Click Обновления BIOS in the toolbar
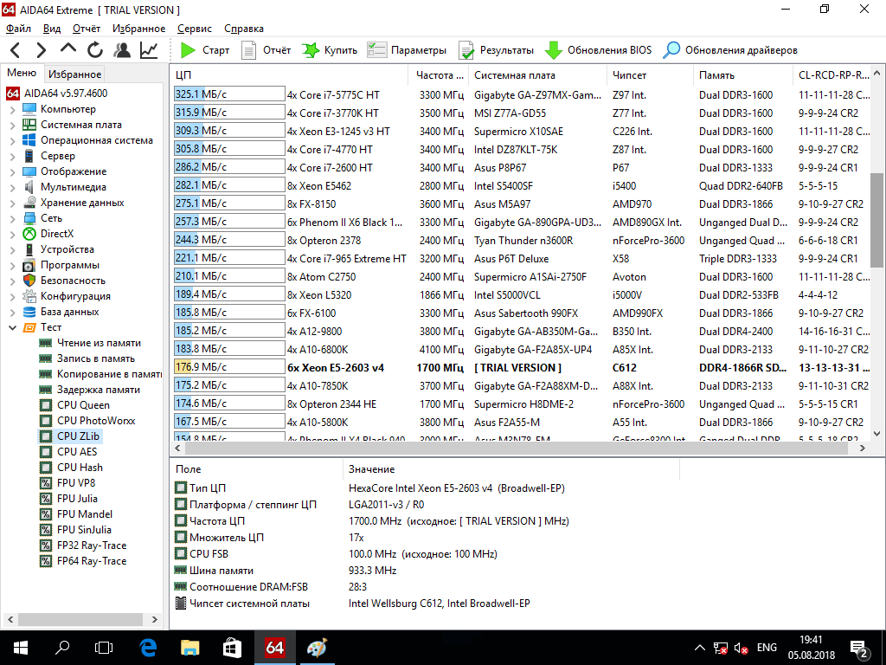886x665 pixels. (598, 50)
